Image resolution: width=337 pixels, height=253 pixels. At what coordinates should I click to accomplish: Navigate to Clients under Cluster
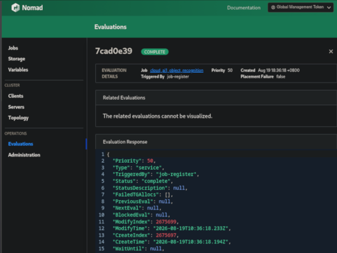[x=16, y=96]
